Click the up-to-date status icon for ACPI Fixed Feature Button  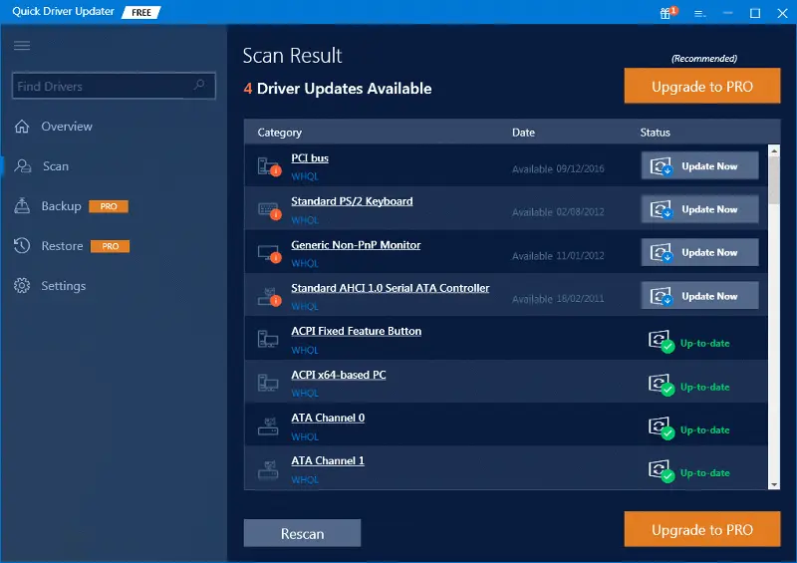[662, 341]
